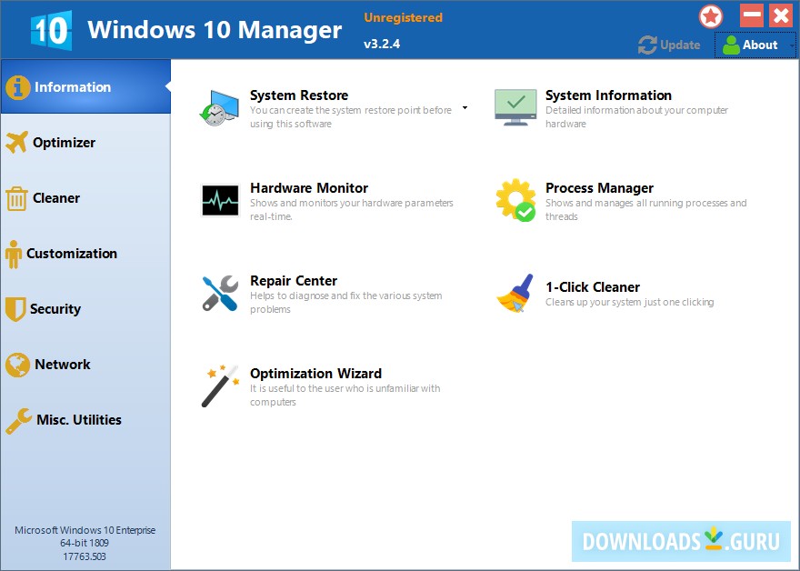
Task: Click the Update button
Action: tap(669, 44)
